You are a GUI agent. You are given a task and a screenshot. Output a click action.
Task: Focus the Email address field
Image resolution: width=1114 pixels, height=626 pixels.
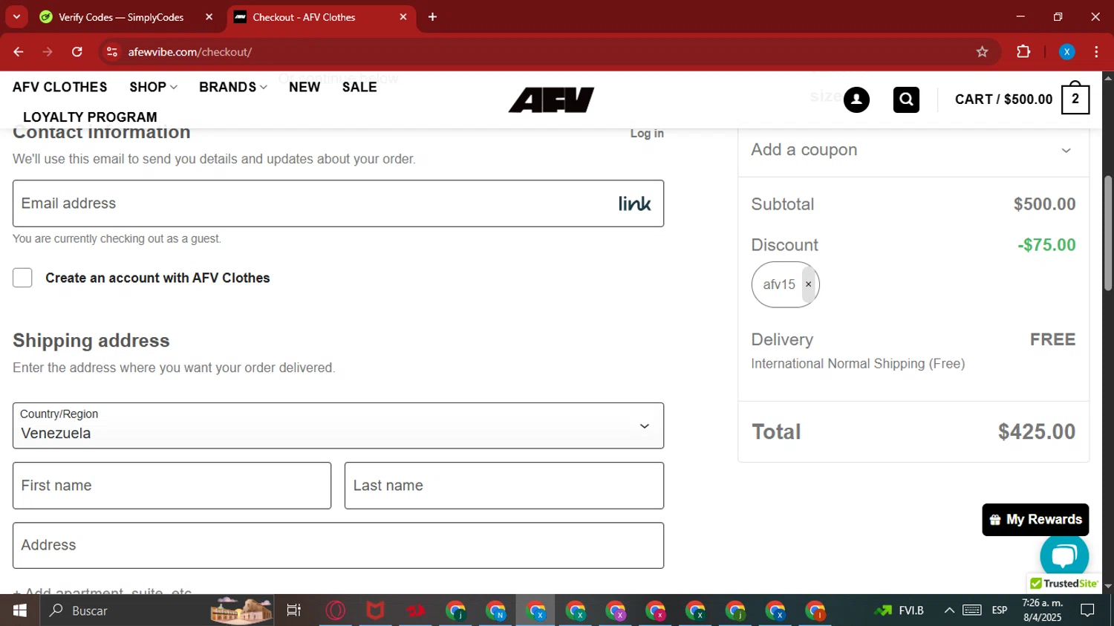(338, 203)
